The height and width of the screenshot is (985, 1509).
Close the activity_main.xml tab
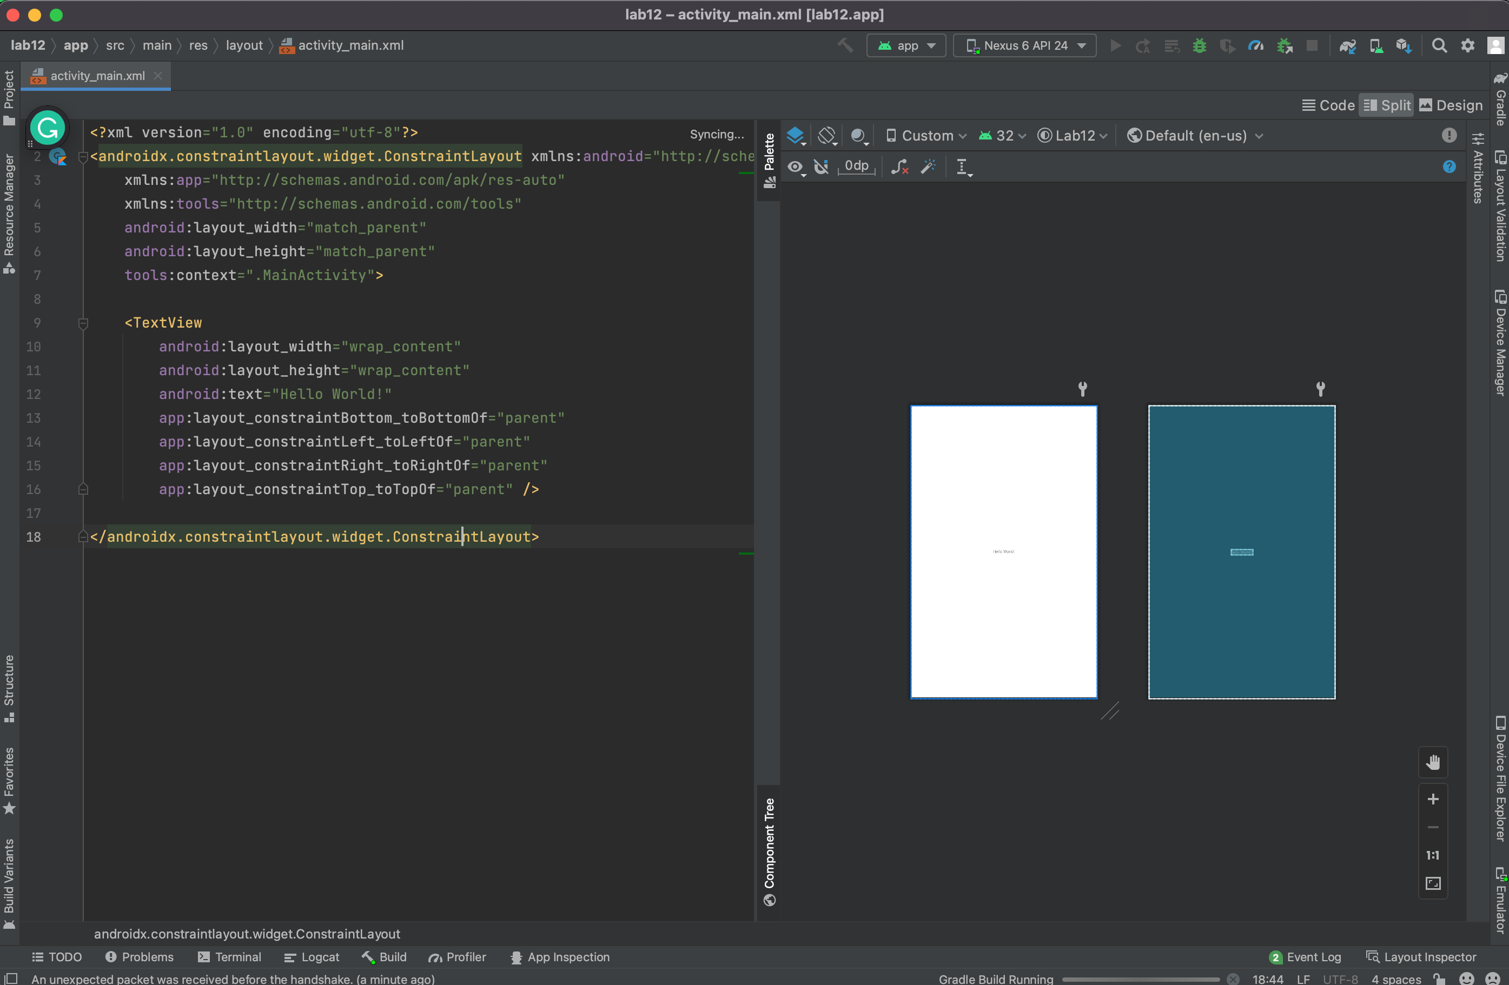[x=158, y=76]
